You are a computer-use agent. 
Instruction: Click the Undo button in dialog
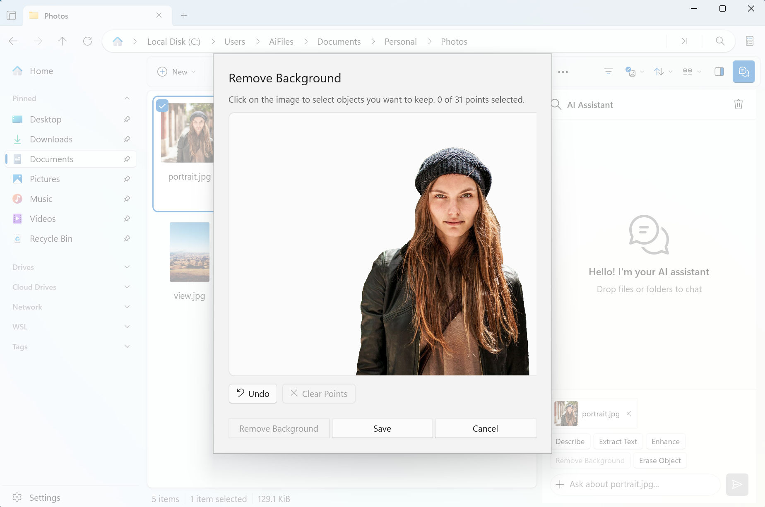point(253,394)
